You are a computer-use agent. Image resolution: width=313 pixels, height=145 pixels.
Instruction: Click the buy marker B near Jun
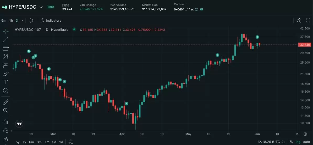point(257,37)
